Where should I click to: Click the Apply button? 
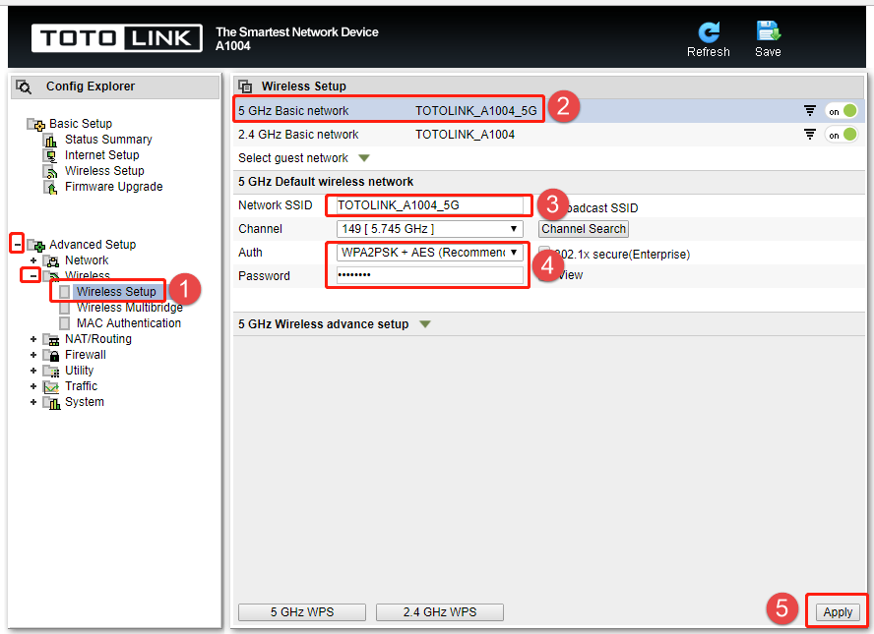click(x=838, y=612)
